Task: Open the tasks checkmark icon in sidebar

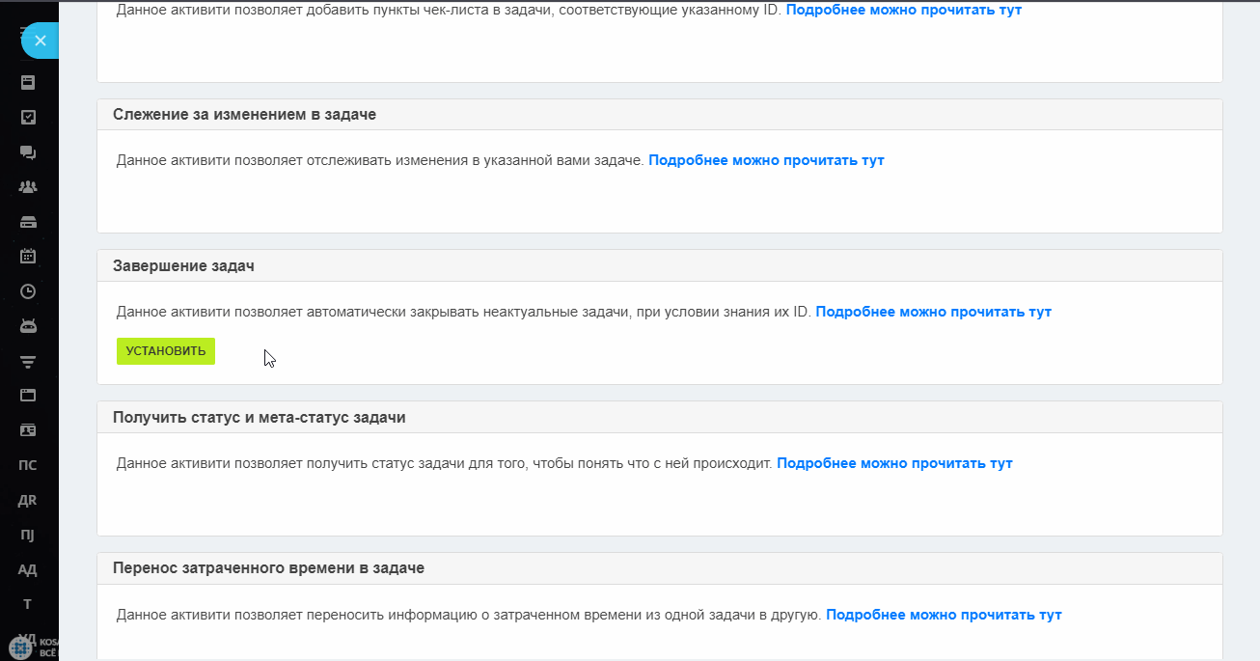Action: point(28,117)
